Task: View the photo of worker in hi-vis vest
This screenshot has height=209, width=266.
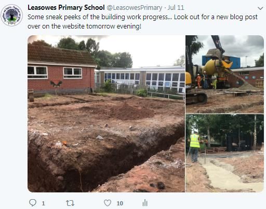Action: coord(225,154)
